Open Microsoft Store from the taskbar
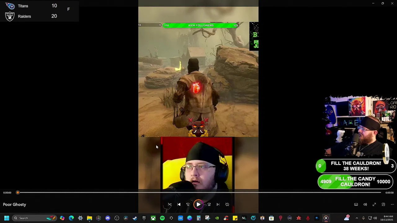397x223 pixels. (271, 218)
